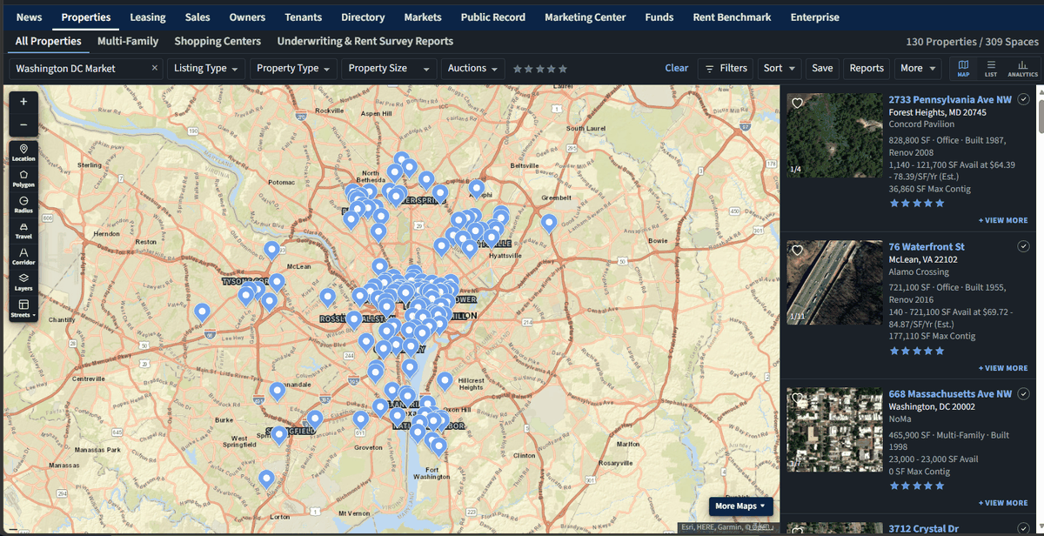Select the Location search tool
This screenshot has height=536, width=1044.
23,152
